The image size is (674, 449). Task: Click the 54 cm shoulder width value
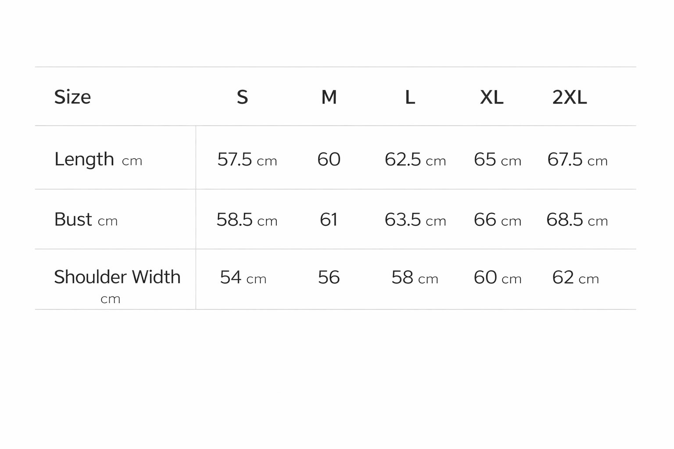[243, 278]
